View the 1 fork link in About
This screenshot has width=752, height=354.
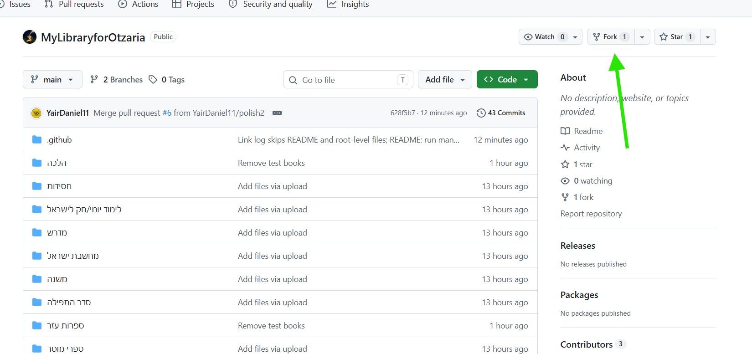tap(577, 197)
